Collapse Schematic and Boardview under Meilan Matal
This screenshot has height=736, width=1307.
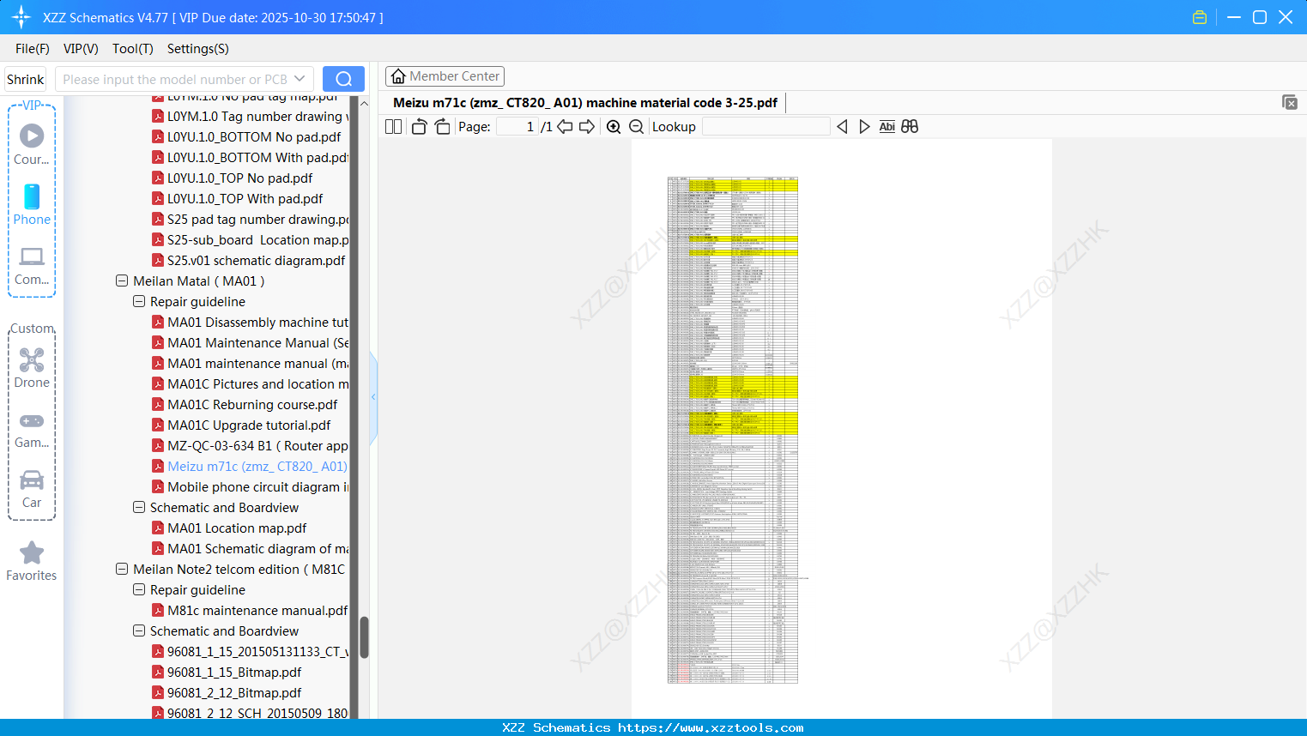139,508
